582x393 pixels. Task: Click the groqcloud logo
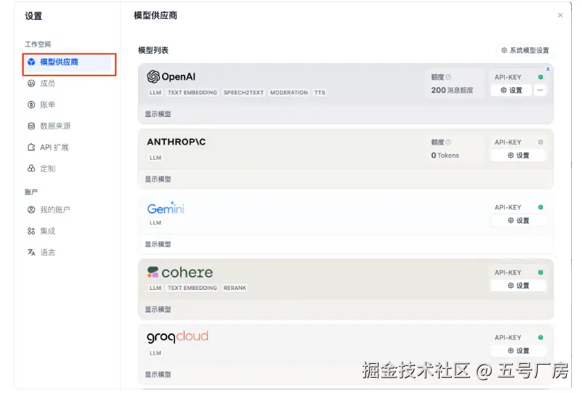coord(177,336)
